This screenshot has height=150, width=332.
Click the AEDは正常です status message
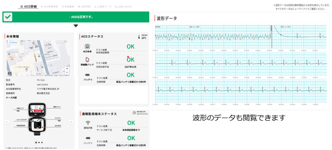point(82,17)
